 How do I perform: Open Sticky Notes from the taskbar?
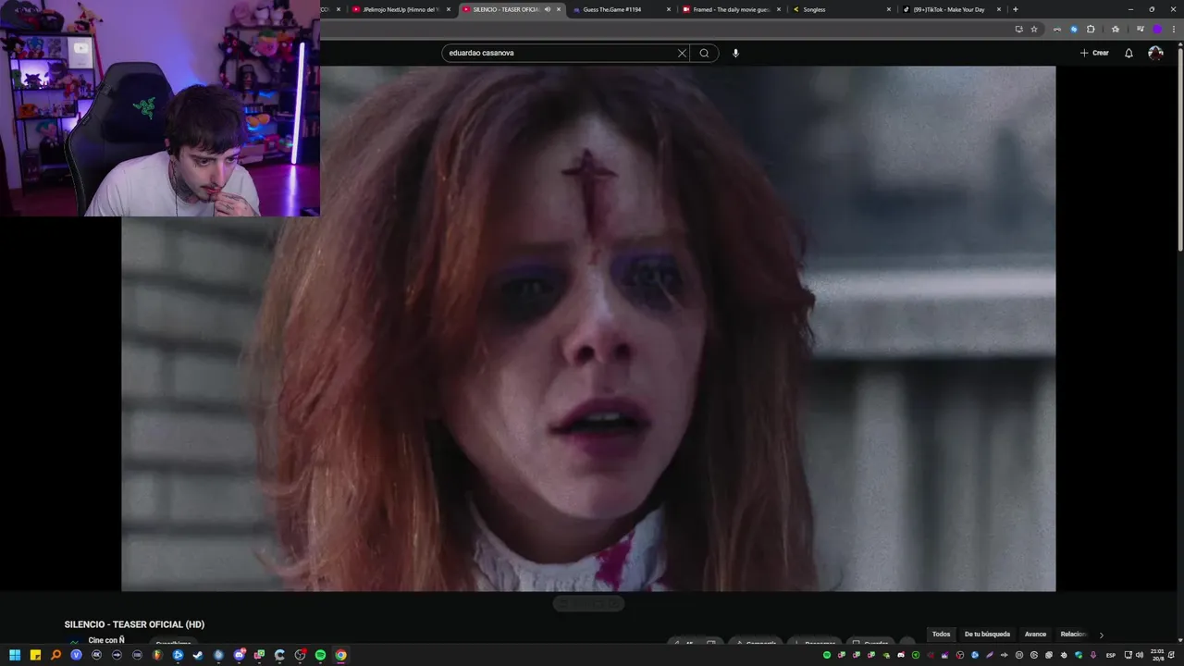35,655
